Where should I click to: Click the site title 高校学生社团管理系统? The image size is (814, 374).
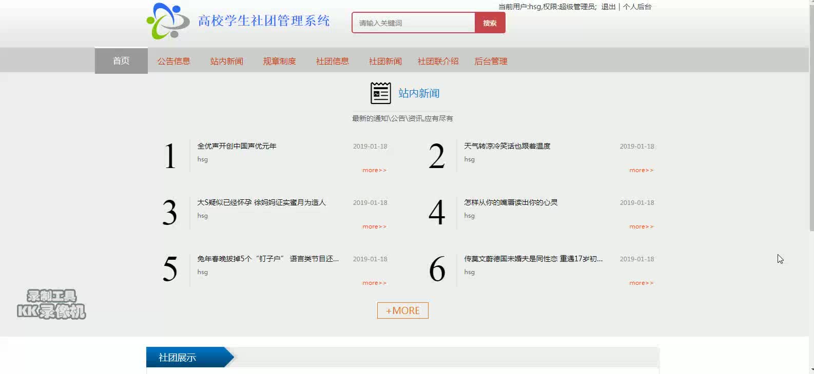pyautogui.click(x=264, y=21)
